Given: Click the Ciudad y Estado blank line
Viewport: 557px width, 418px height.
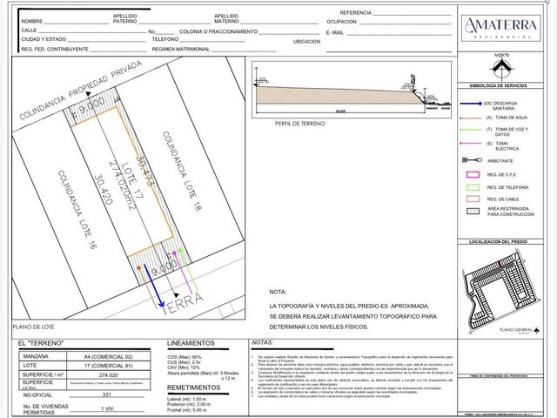Looking at the screenshot, I should tap(106, 41).
